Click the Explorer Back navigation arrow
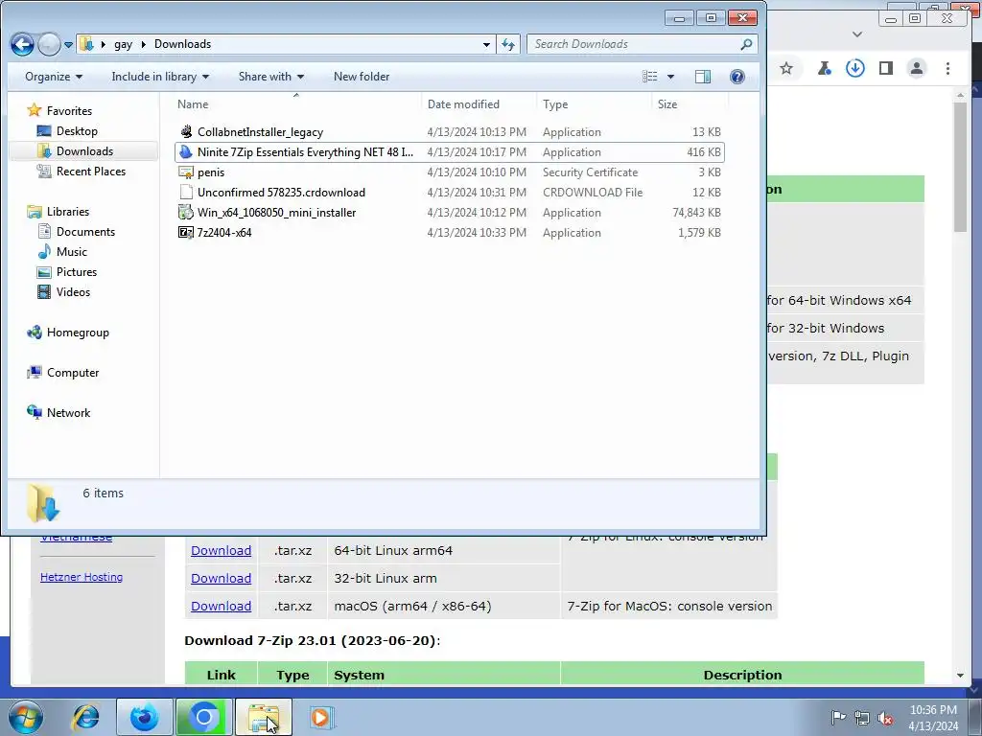This screenshot has width=982, height=736. click(22, 44)
